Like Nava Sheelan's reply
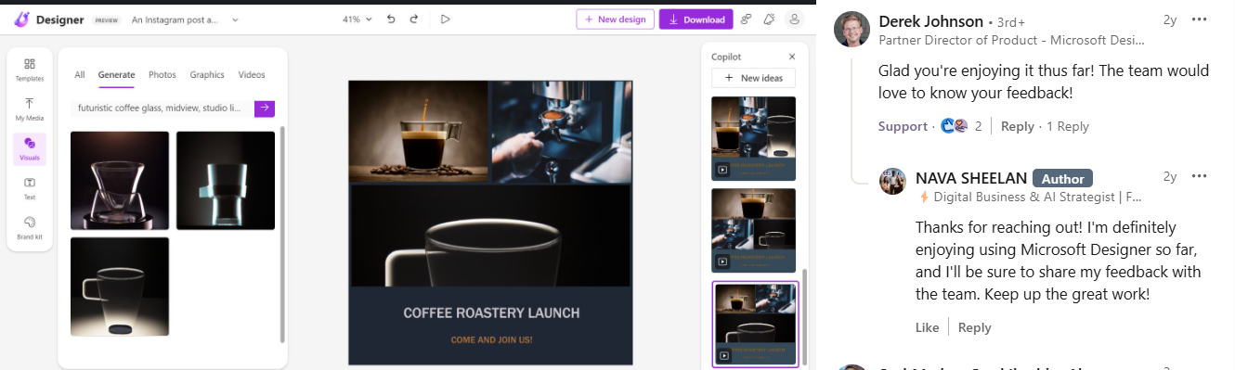Viewport: 1235px width, 370px height. [x=927, y=327]
